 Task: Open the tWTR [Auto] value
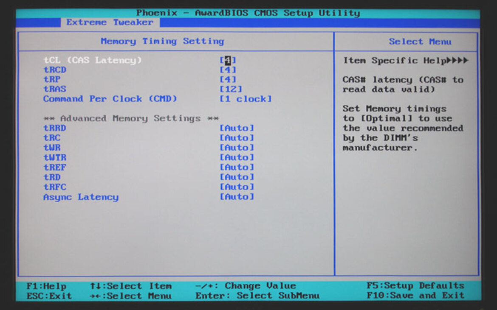(237, 157)
